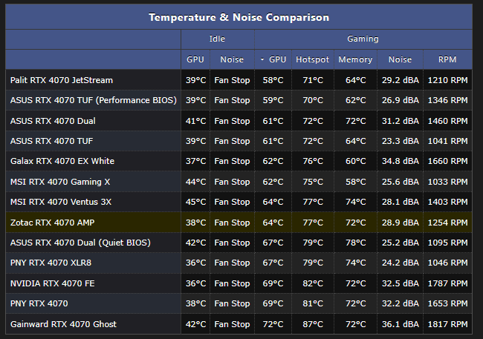Click 58°C gaming GPU value for Palit
483x339 pixels.
click(x=273, y=80)
